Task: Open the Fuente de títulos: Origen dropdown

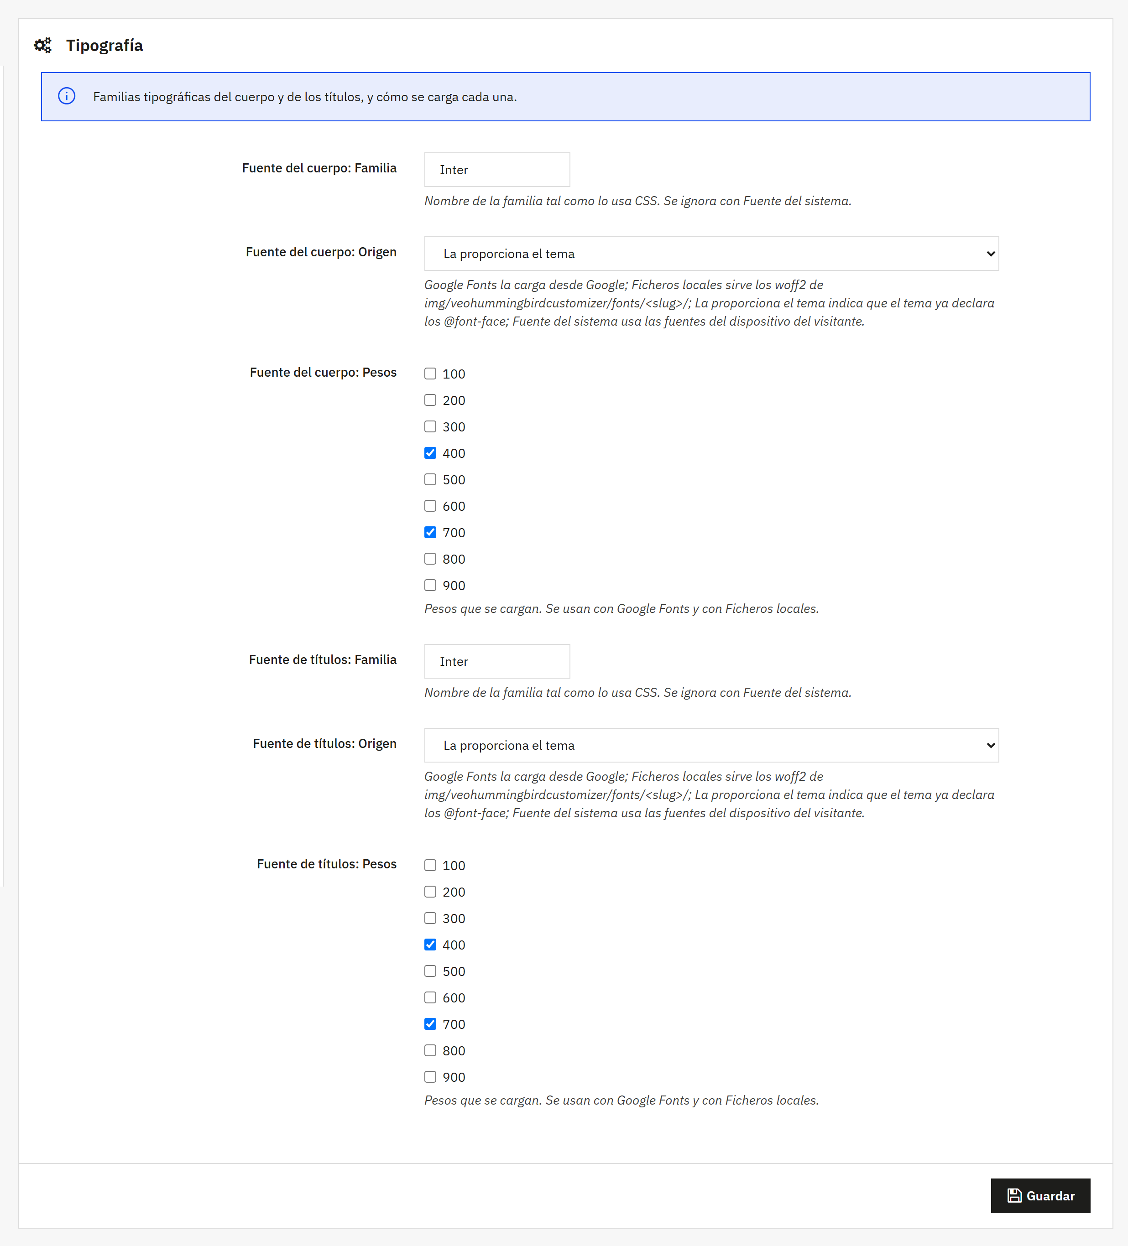Action: tap(711, 745)
